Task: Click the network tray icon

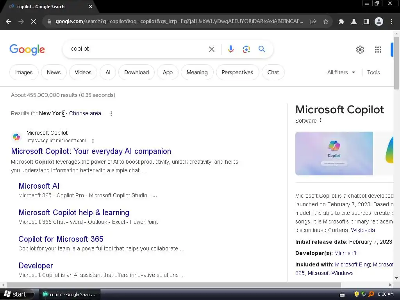Action: pyautogui.click(x=364, y=295)
